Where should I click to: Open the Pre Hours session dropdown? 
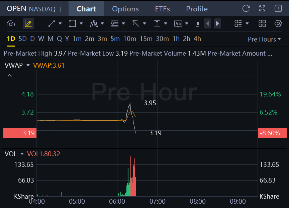(264, 39)
